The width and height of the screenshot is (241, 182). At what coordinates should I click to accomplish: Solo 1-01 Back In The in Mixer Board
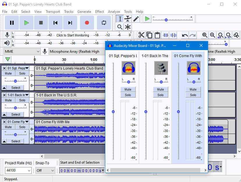(160, 95)
